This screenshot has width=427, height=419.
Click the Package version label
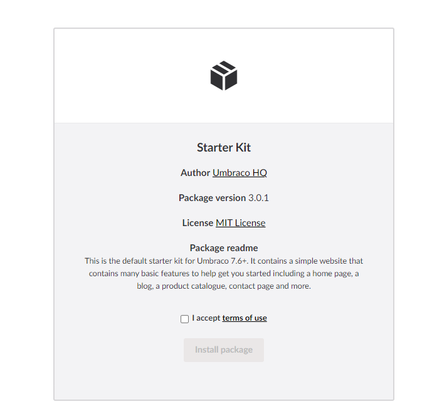point(212,198)
